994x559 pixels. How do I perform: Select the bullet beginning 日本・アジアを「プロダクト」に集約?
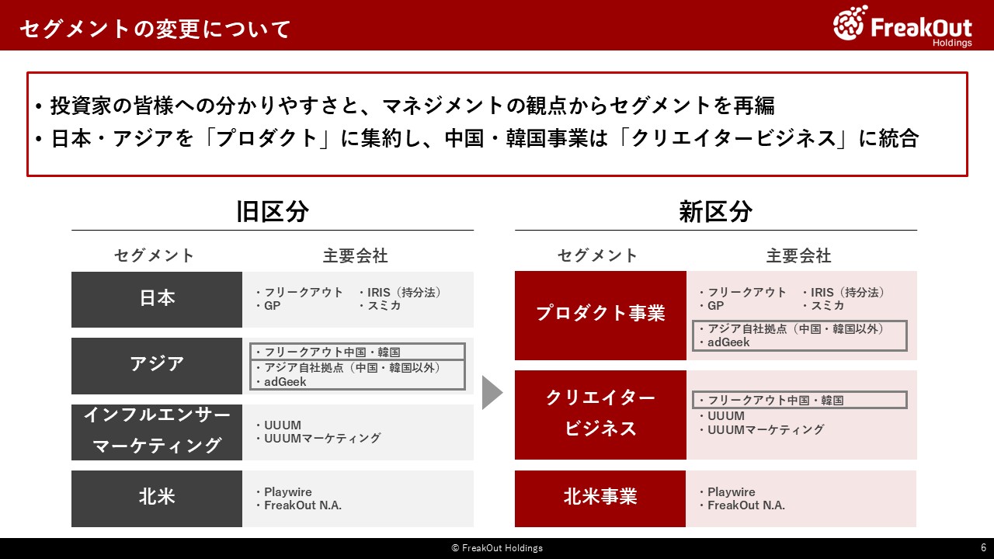(x=477, y=138)
